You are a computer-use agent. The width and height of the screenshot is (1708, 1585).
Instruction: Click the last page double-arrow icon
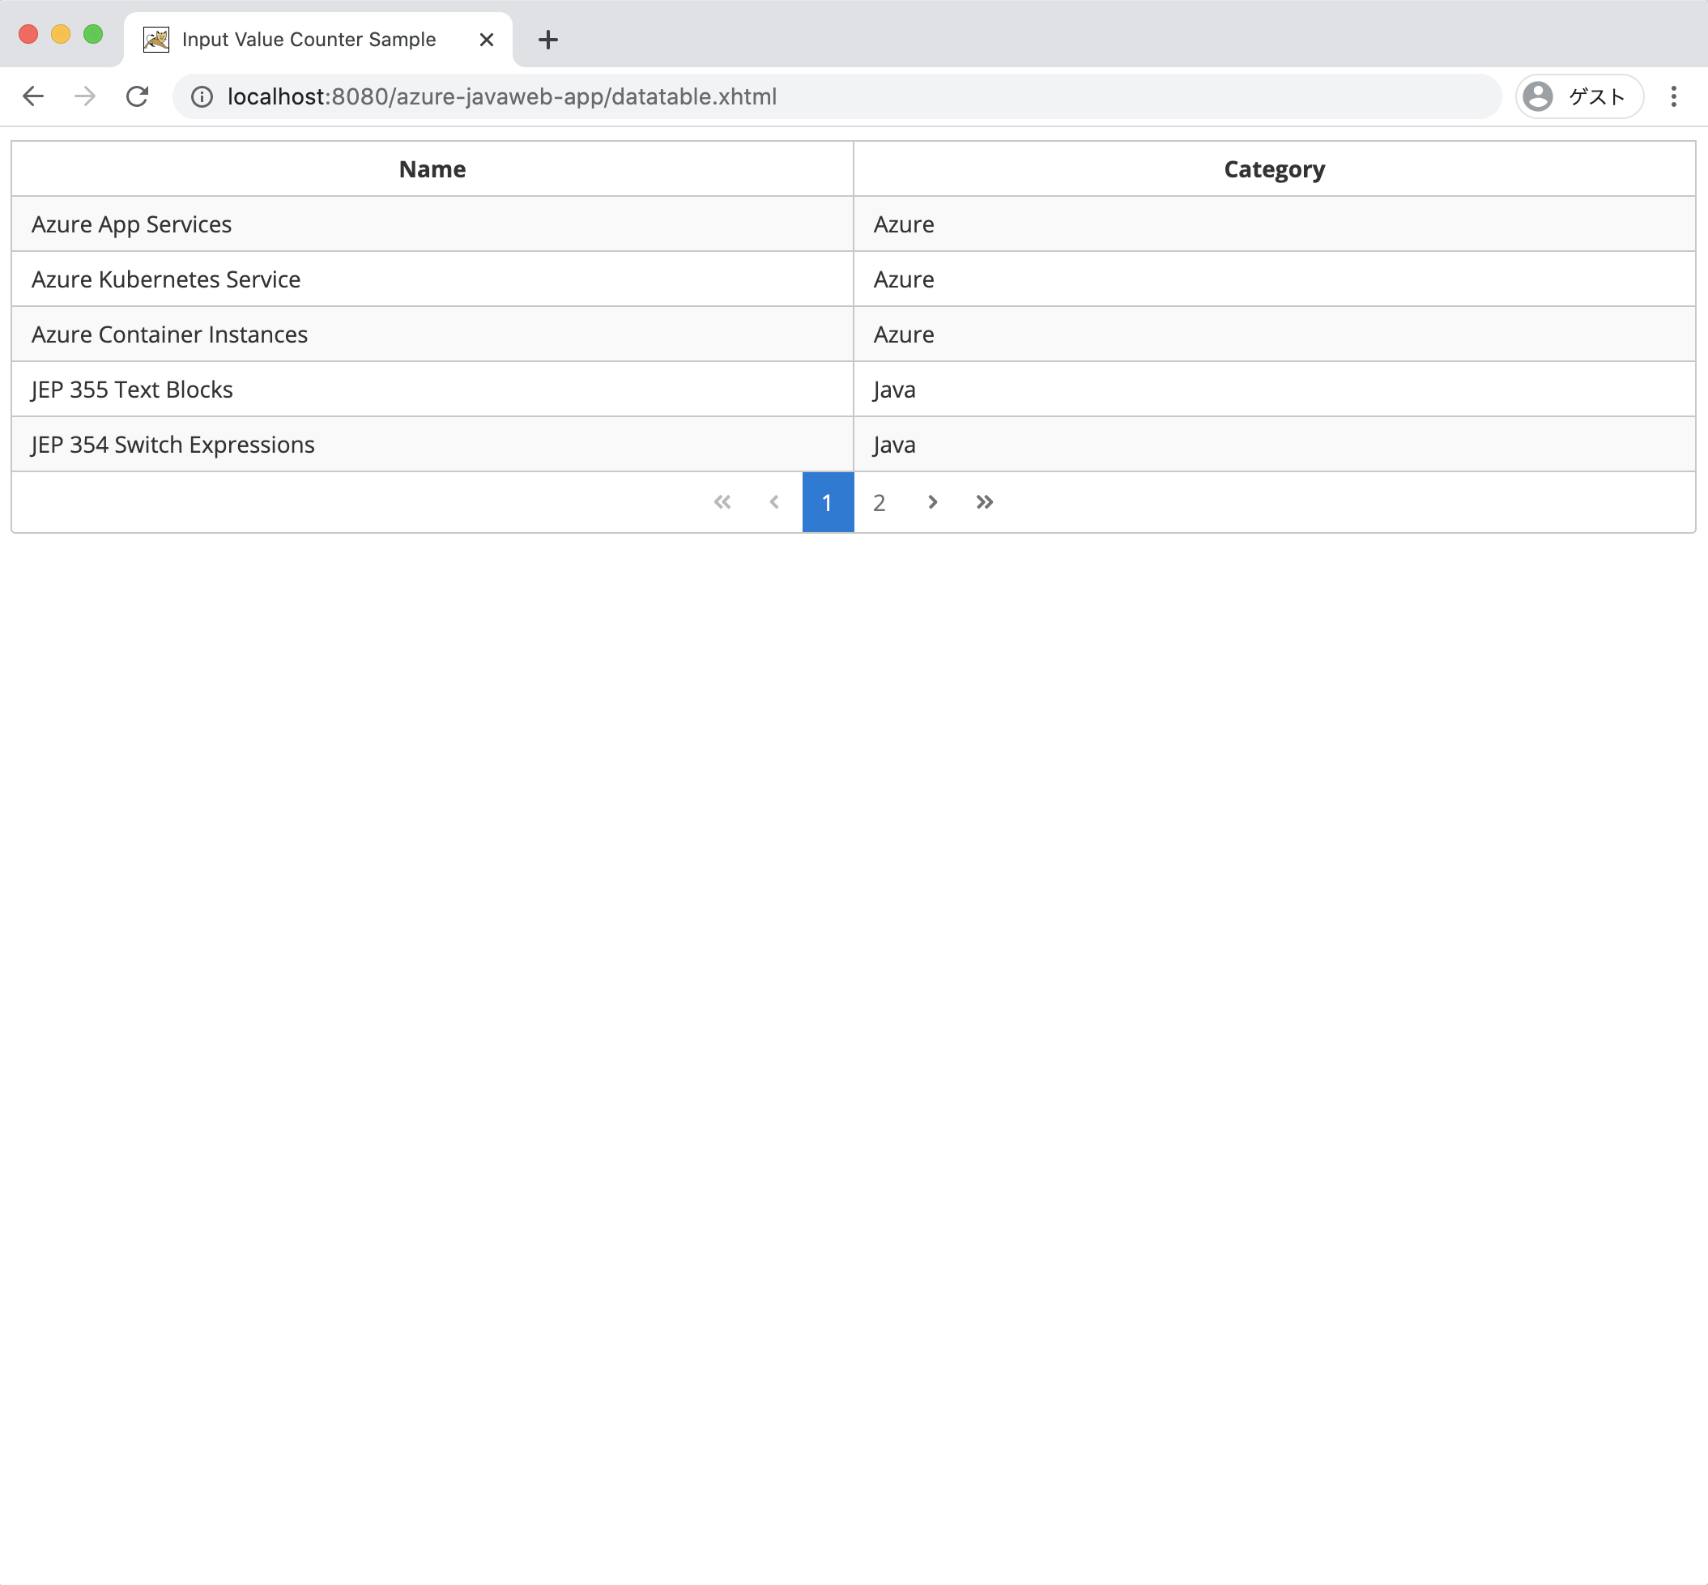click(983, 502)
